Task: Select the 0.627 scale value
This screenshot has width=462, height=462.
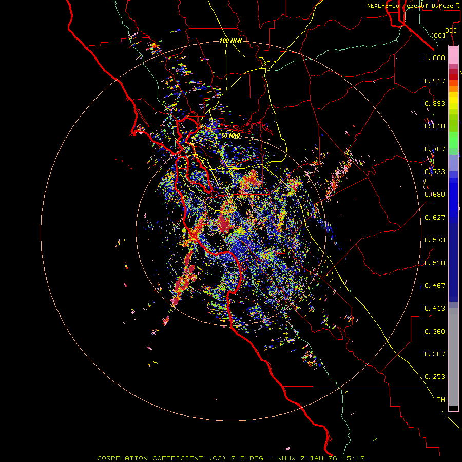Action: point(435,218)
